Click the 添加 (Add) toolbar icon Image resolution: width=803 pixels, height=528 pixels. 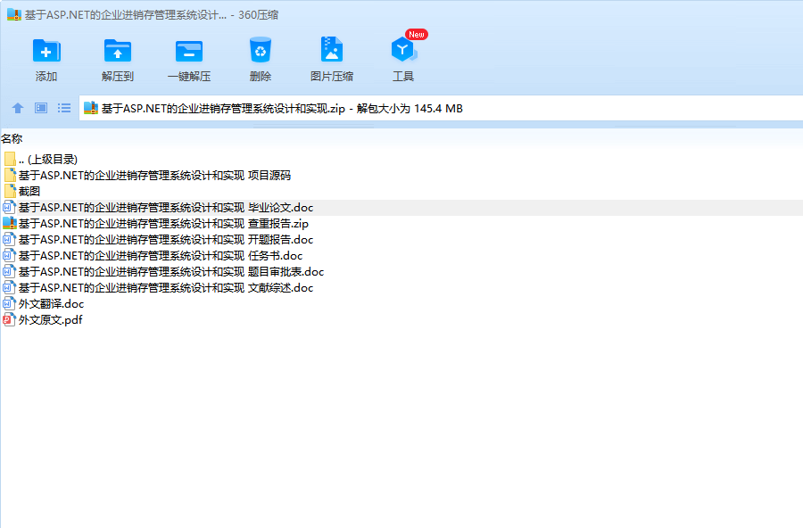click(46, 51)
